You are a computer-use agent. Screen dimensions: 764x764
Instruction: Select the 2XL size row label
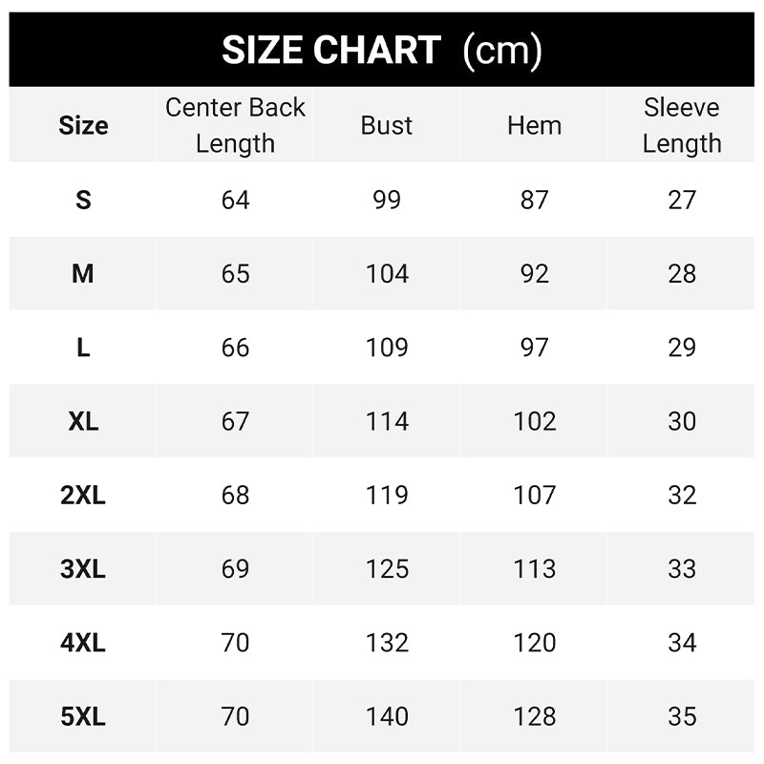[83, 495]
